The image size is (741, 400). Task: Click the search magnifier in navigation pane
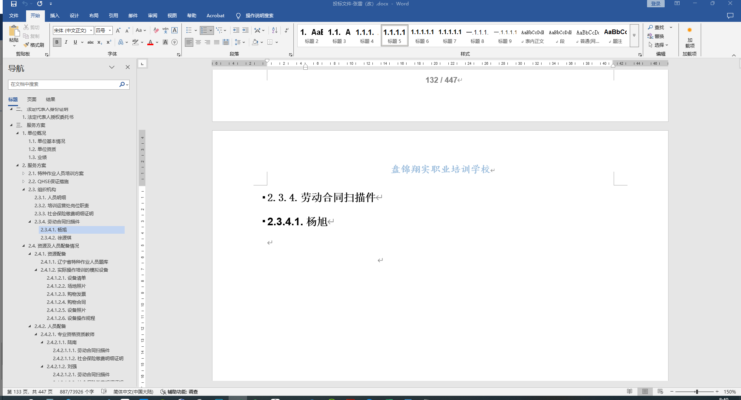coord(122,84)
